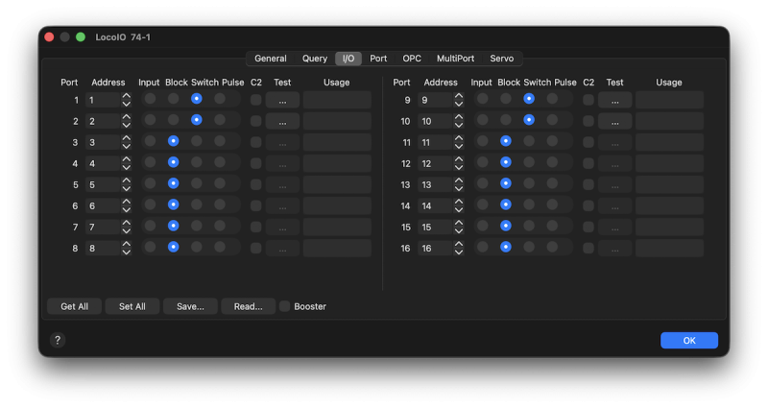Enable the Booster checkbox
The height and width of the screenshot is (408, 768).
[x=285, y=306]
